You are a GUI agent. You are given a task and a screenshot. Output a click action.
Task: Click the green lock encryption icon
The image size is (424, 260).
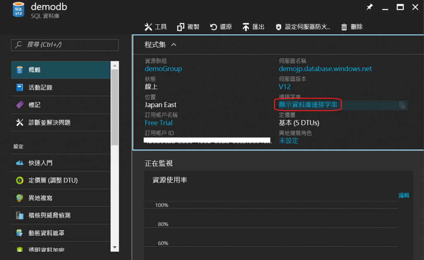19,250
